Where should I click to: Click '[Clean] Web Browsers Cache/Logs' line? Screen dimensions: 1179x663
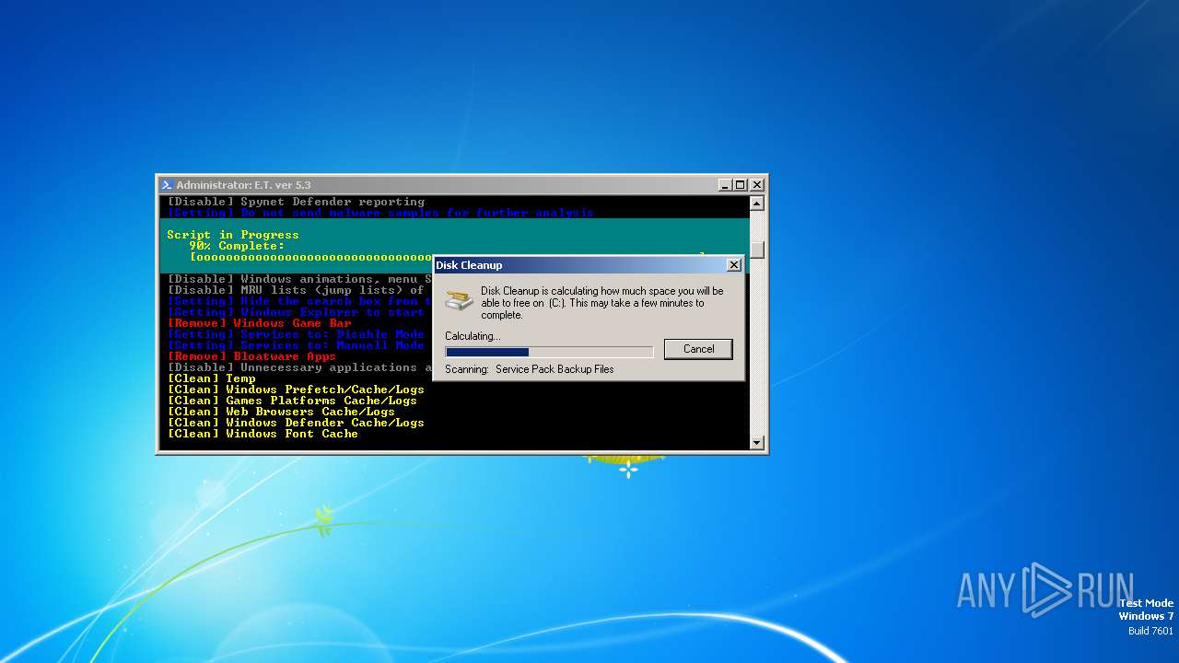(281, 412)
